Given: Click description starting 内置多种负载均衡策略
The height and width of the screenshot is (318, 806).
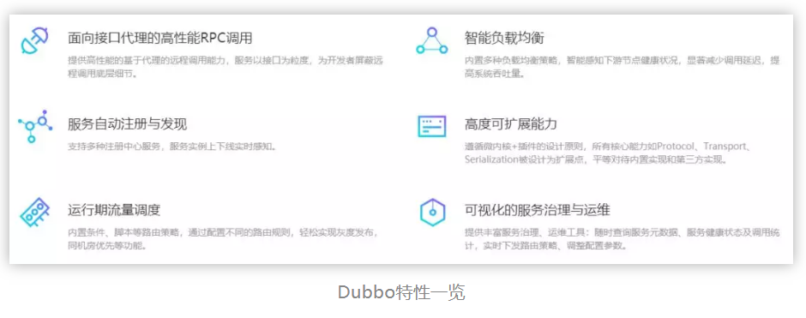Looking at the screenshot, I should 622,68.
